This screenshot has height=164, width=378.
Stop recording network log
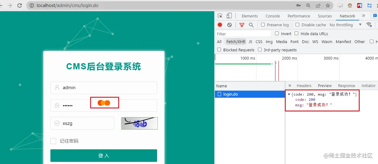click(220, 25)
